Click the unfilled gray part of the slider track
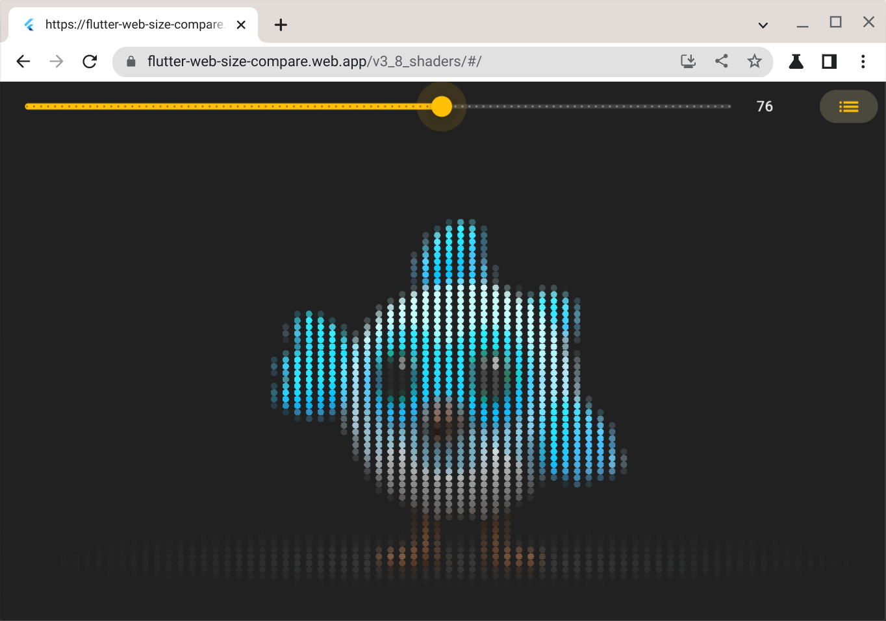886x621 pixels. click(x=592, y=106)
